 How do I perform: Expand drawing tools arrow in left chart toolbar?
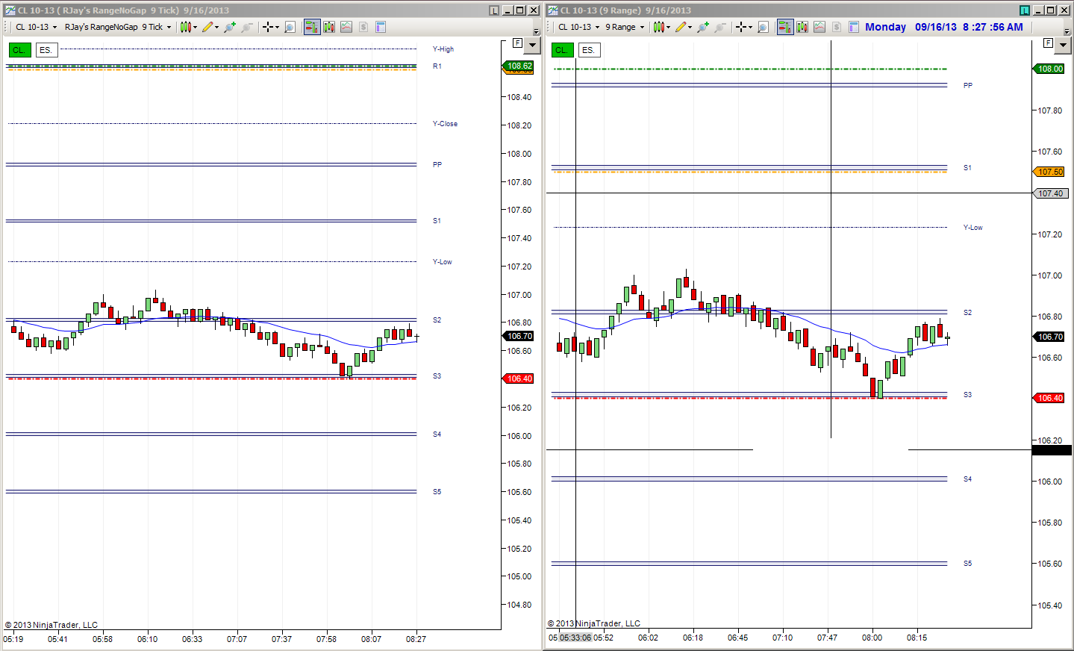pos(217,28)
